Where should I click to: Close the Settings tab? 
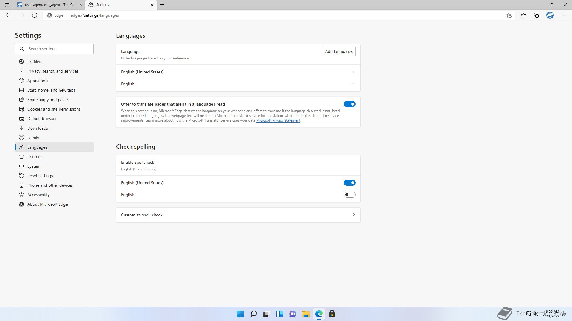point(152,5)
